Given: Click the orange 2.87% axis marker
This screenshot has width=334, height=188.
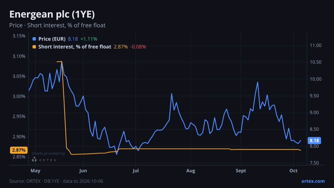Looking at the screenshot, I should tap(19, 150).
